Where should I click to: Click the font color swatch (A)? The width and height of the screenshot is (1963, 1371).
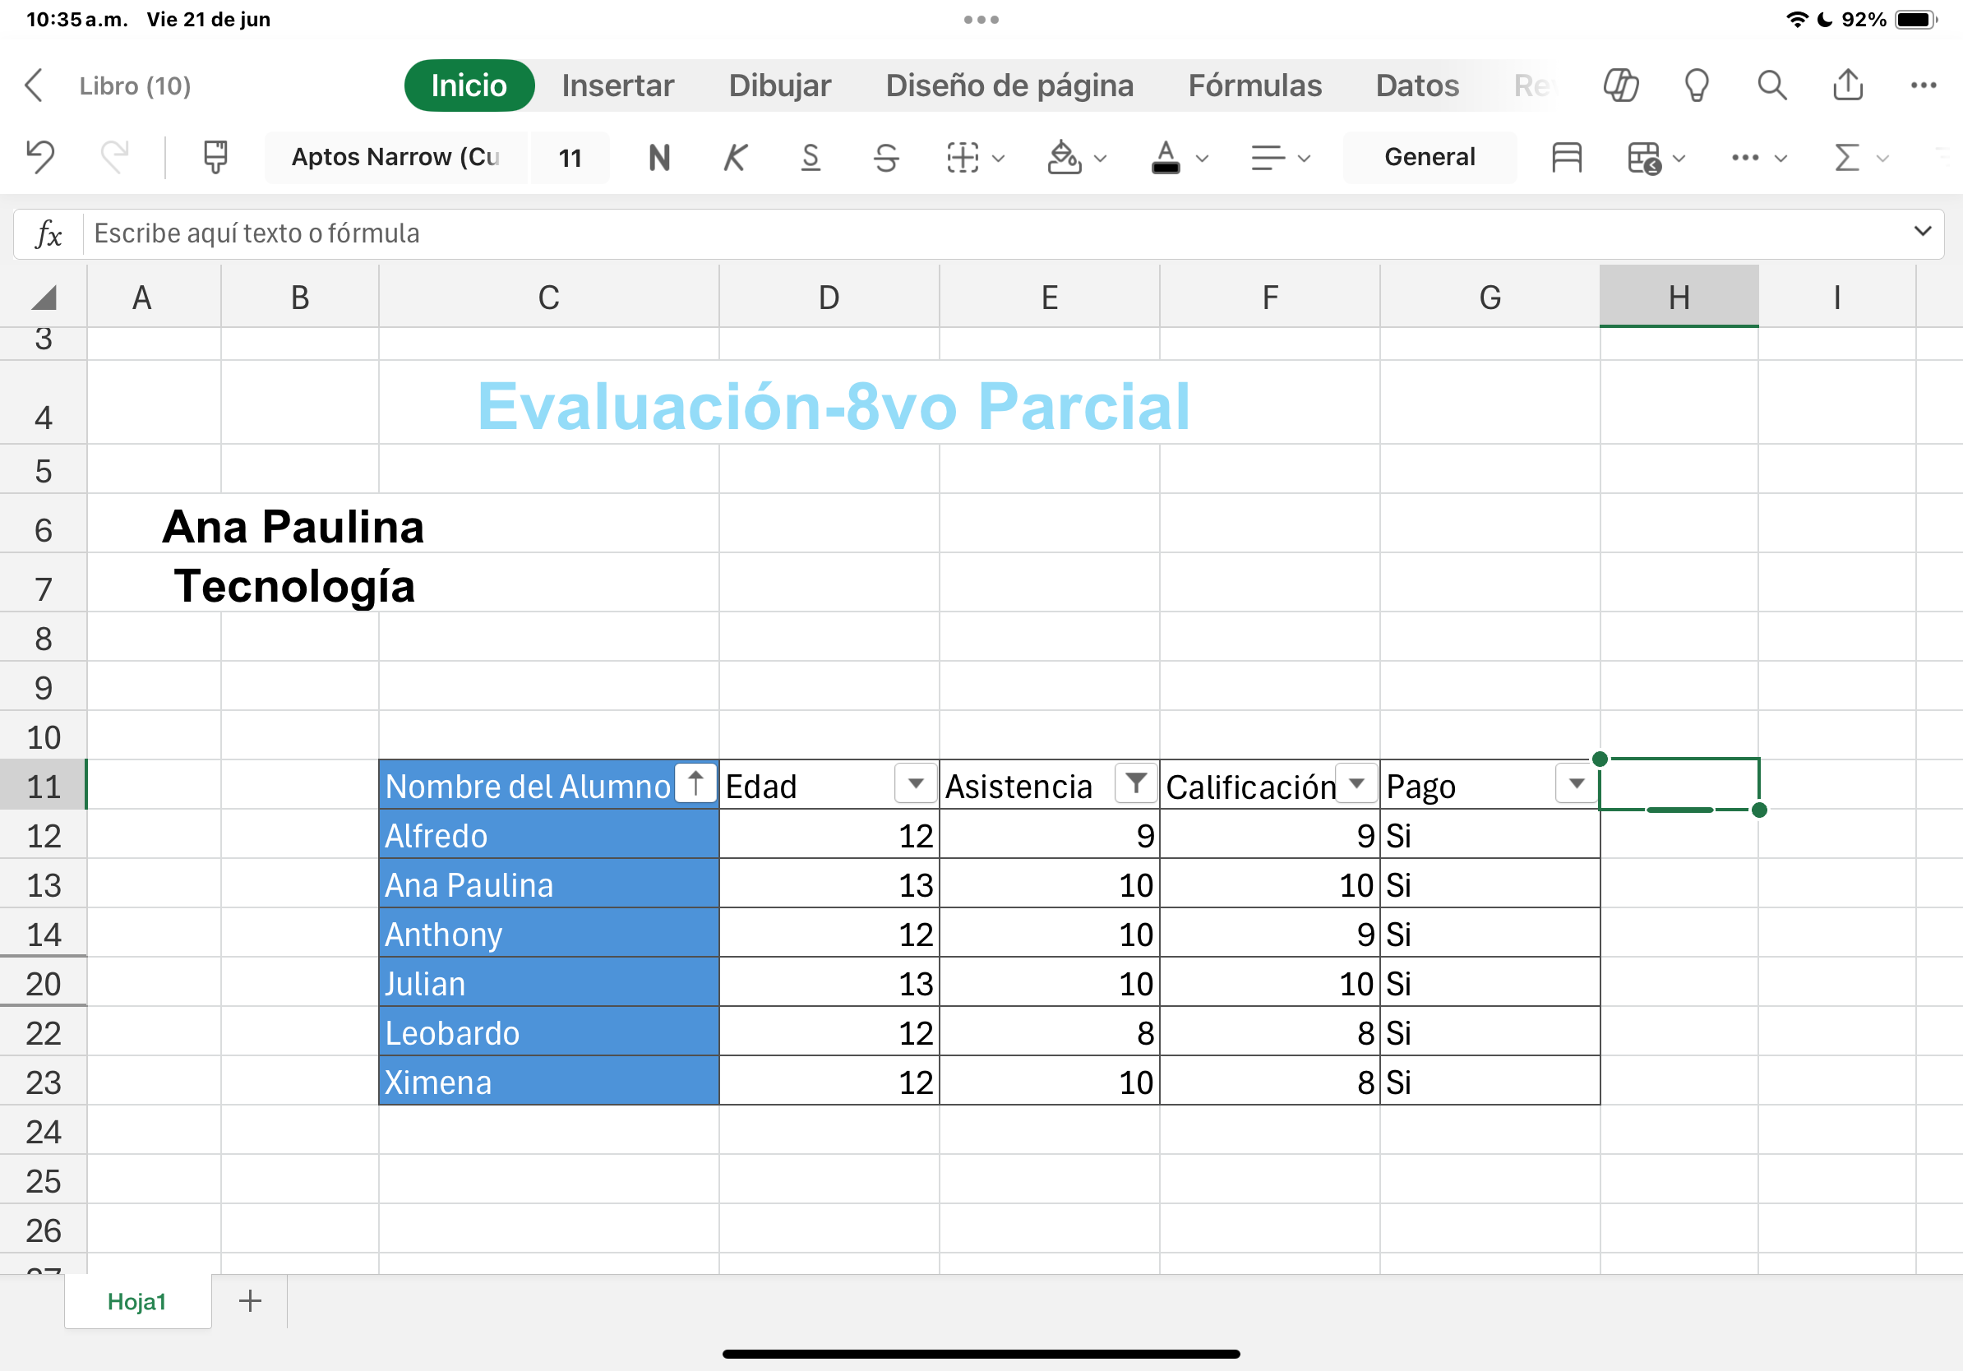(1166, 157)
